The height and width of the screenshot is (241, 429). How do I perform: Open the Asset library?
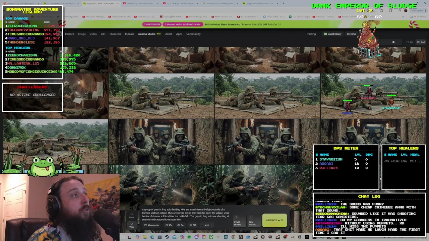point(333,34)
